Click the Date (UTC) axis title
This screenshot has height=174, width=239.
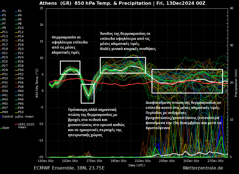click(137, 165)
